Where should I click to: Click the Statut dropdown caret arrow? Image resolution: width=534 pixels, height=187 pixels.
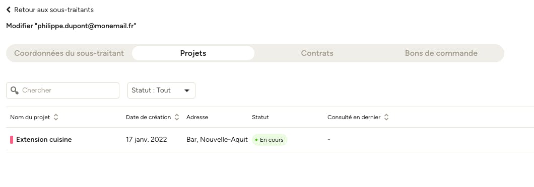(x=186, y=90)
